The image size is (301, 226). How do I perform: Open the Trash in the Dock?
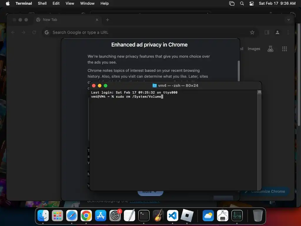pyautogui.click(x=257, y=215)
